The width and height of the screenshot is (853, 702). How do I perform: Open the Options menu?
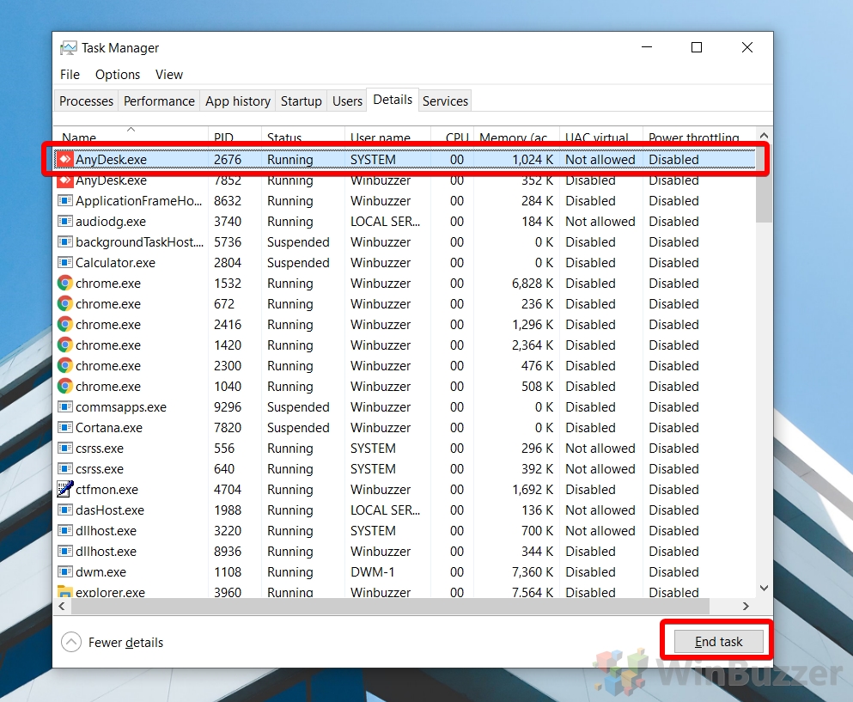(x=118, y=75)
